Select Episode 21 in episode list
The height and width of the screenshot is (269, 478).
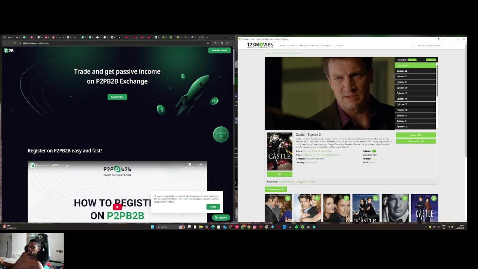pyautogui.click(x=415, y=82)
